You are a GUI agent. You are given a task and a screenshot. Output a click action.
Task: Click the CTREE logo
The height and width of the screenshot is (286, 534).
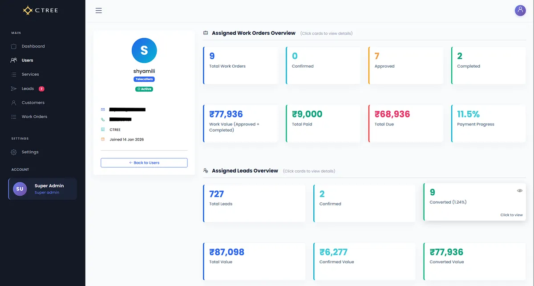(40, 10)
